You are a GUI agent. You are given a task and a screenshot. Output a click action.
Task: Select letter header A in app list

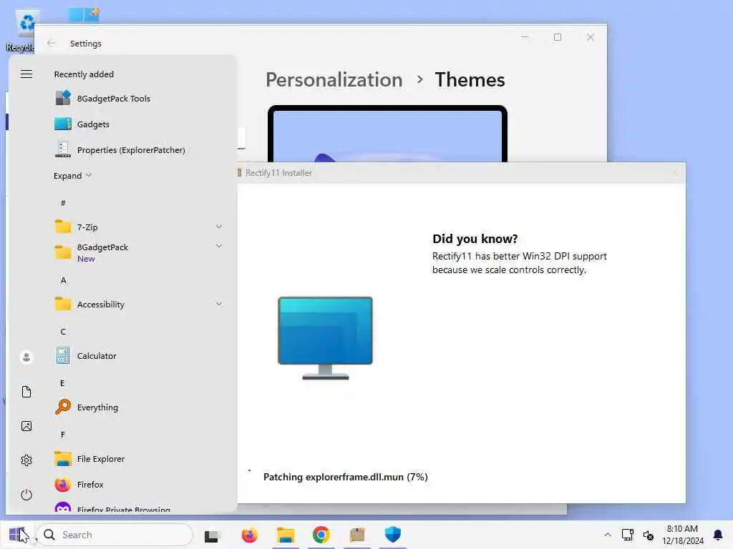pyautogui.click(x=63, y=280)
